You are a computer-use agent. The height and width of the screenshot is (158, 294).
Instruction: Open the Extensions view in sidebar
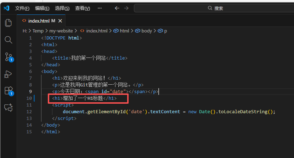tap(9, 91)
